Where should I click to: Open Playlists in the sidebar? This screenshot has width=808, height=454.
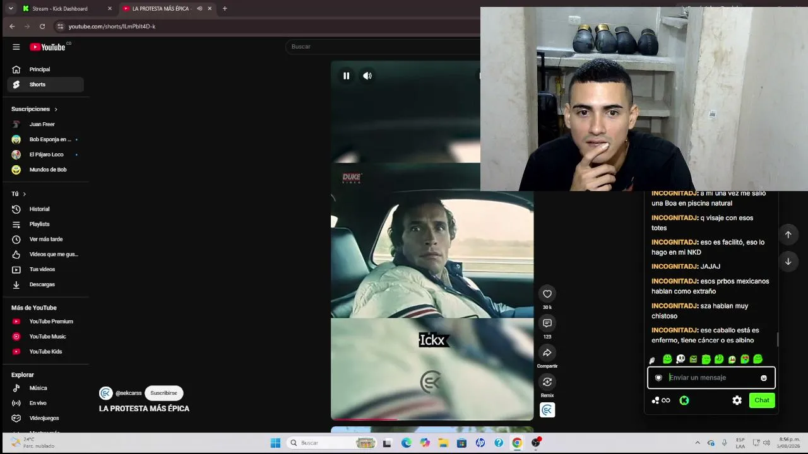pos(45,224)
